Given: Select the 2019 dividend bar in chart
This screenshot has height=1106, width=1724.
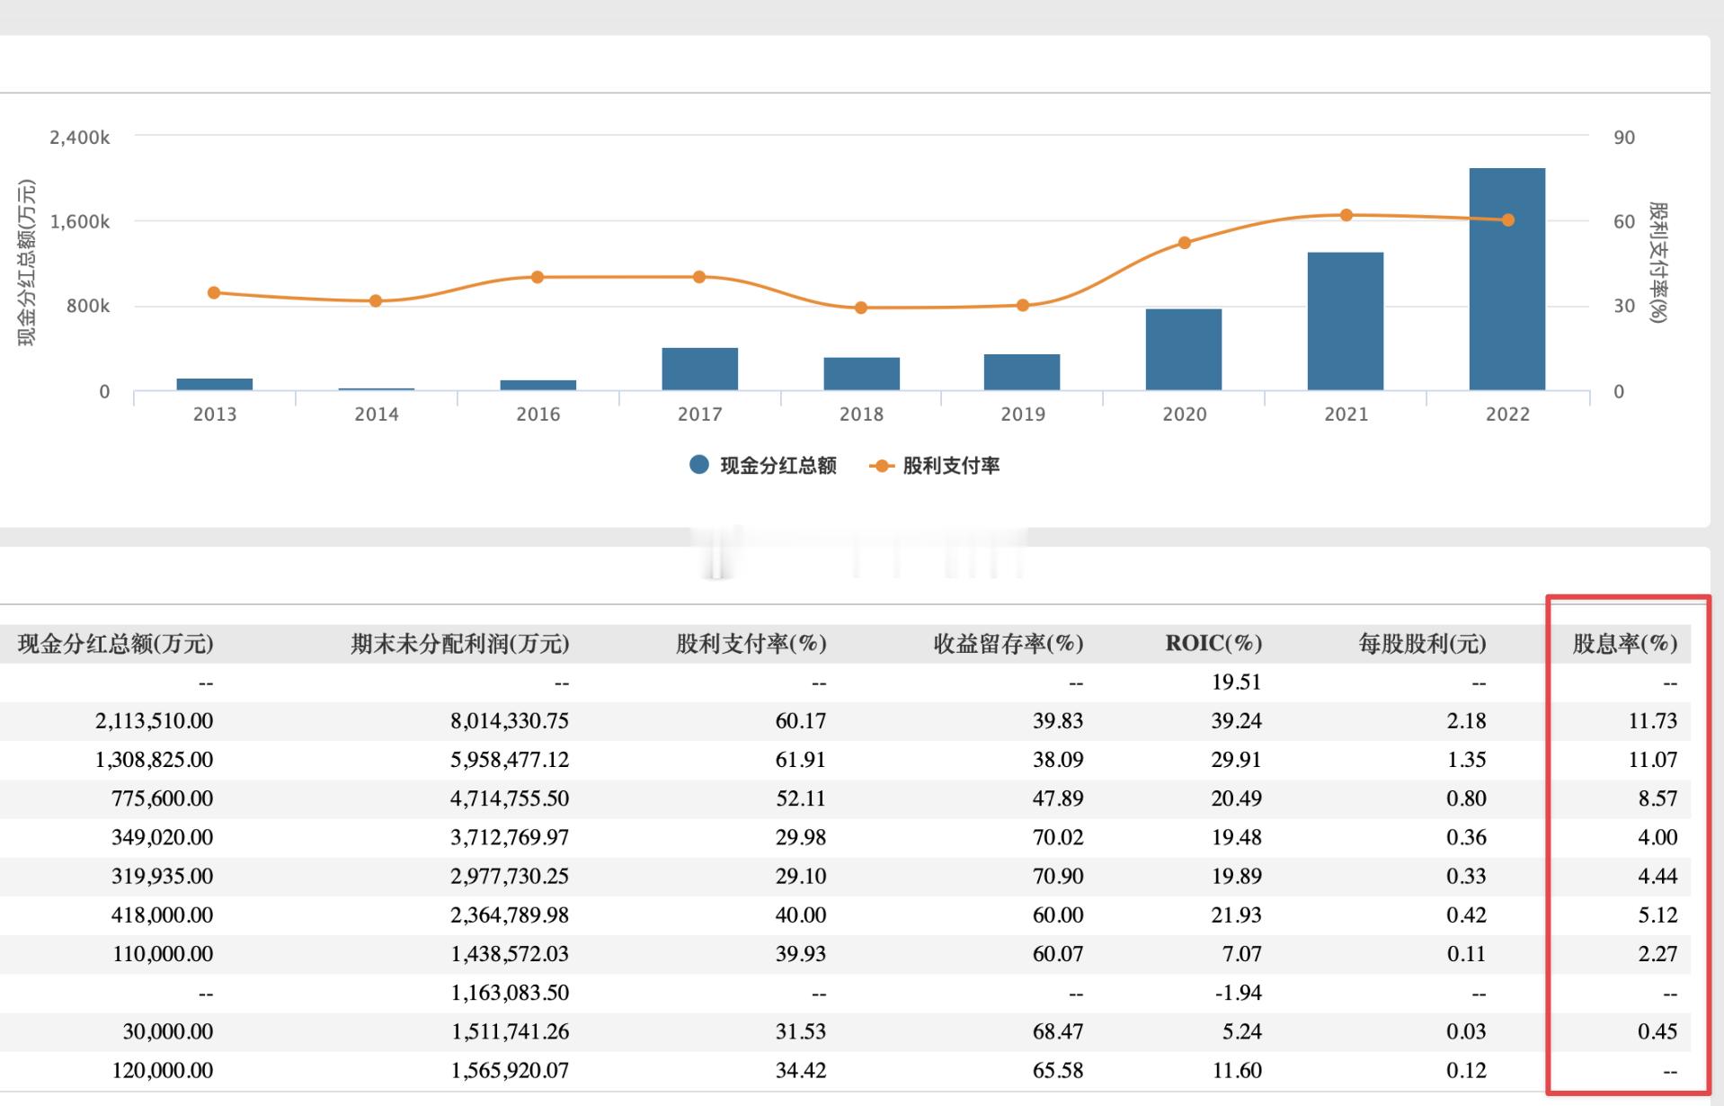Looking at the screenshot, I should 1022,371.
